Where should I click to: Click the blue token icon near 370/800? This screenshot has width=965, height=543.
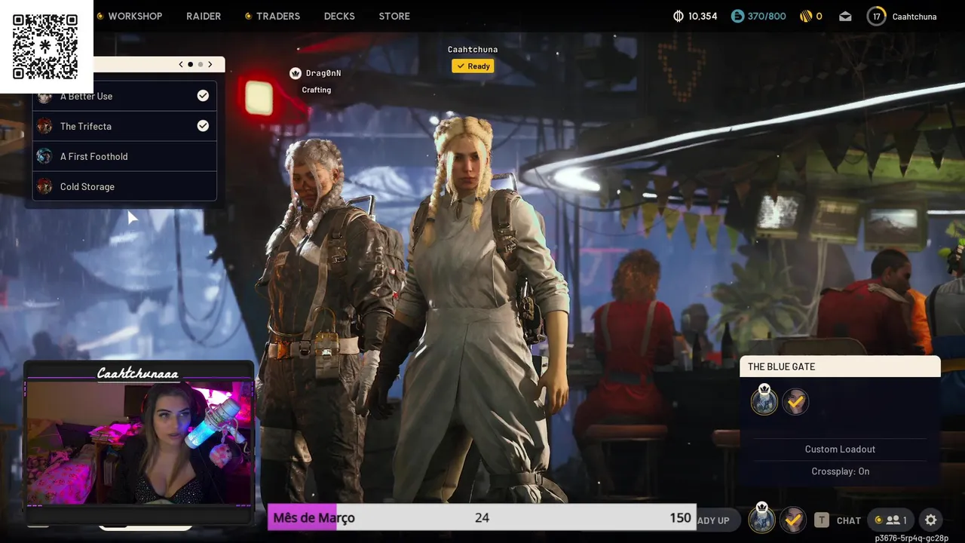pos(737,16)
